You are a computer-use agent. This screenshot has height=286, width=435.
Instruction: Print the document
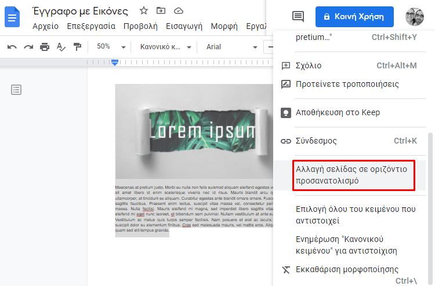[x=45, y=47]
